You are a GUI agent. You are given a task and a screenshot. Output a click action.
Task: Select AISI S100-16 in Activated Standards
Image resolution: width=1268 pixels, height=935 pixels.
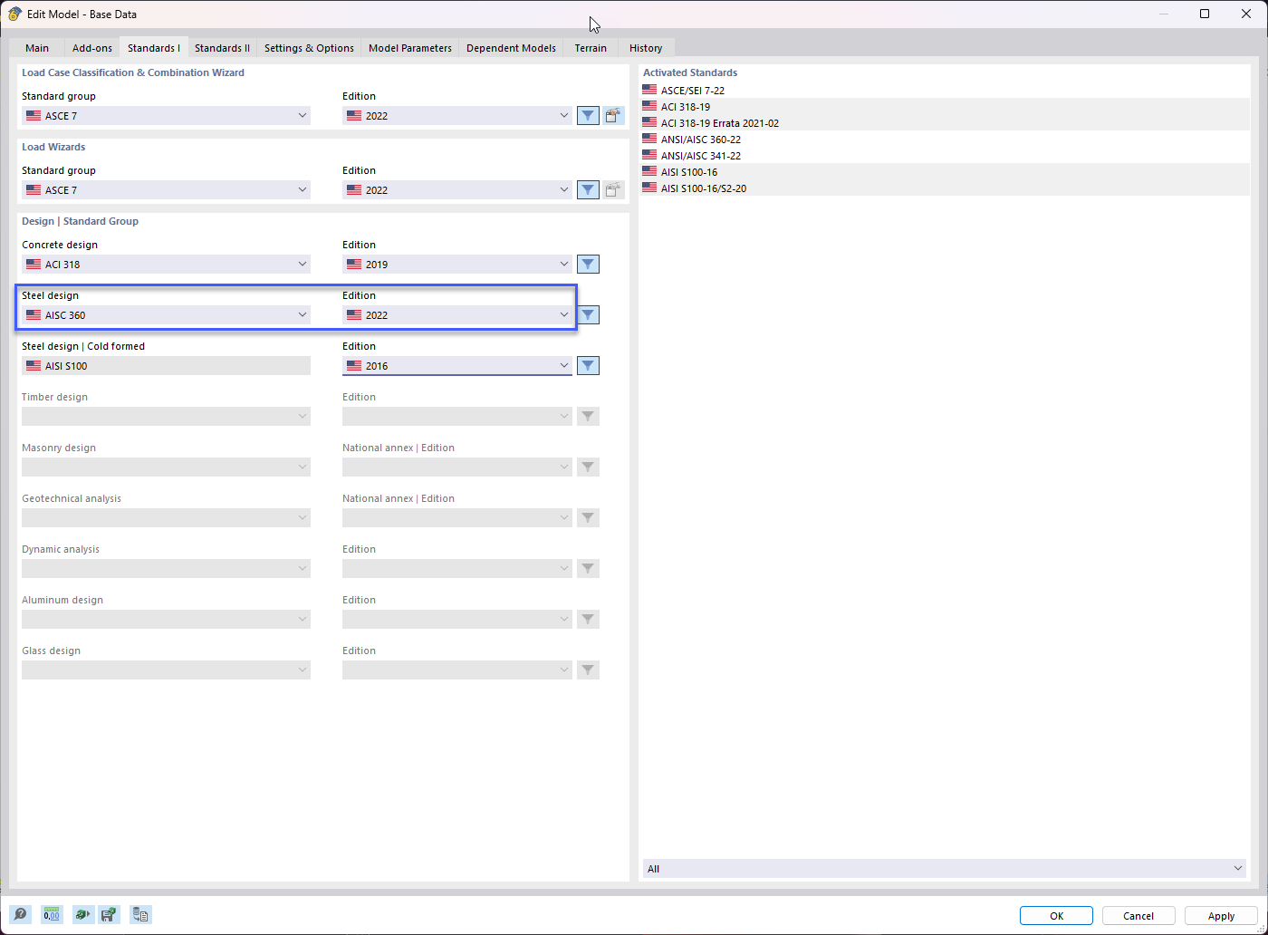tap(945, 171)
